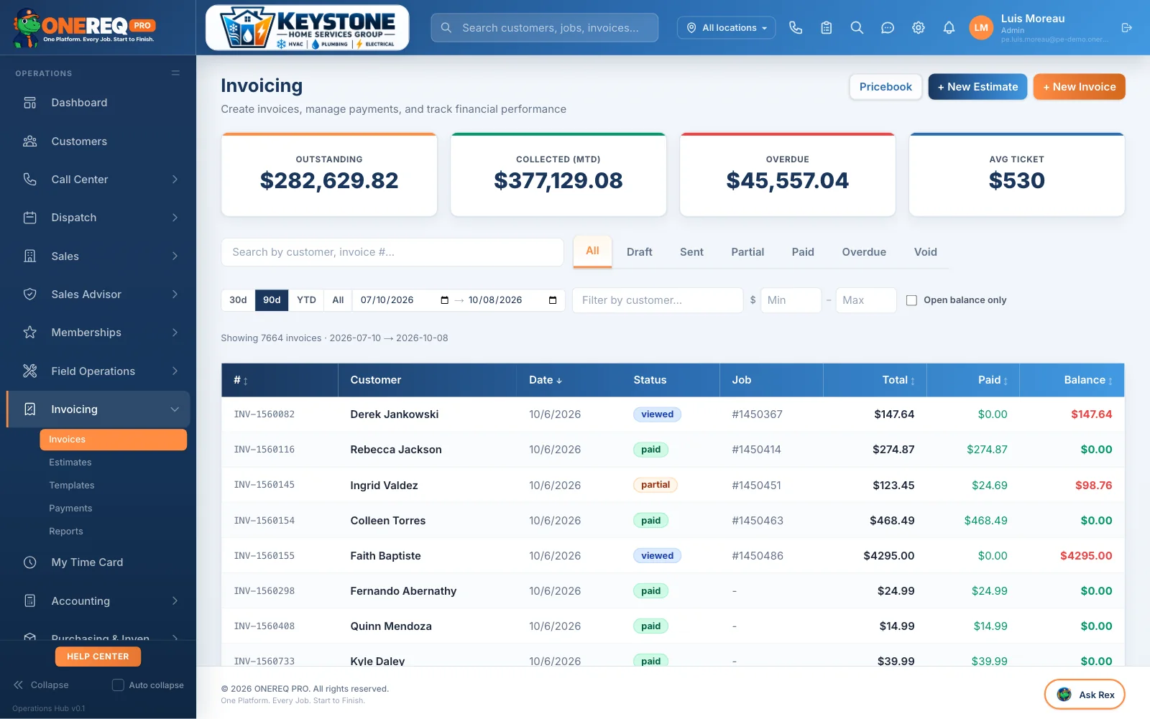The image size is (1150, 719).
Task: Open the end date calendar picker icon
Action: coord(553,300)
